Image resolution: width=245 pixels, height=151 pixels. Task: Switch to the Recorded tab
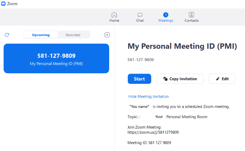tap(73, 35)
